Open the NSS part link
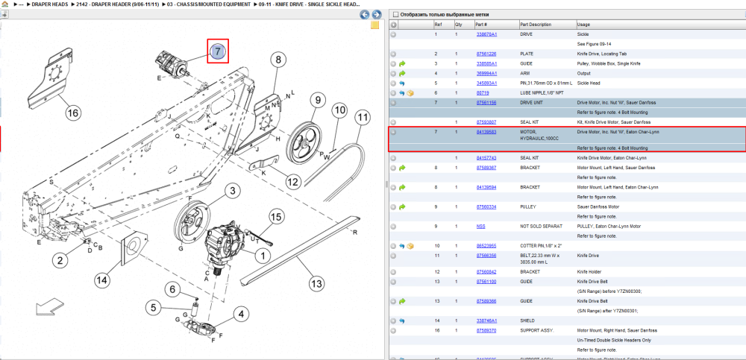Image resolution: width=746 pixels, height=360 pixels. 480,227
